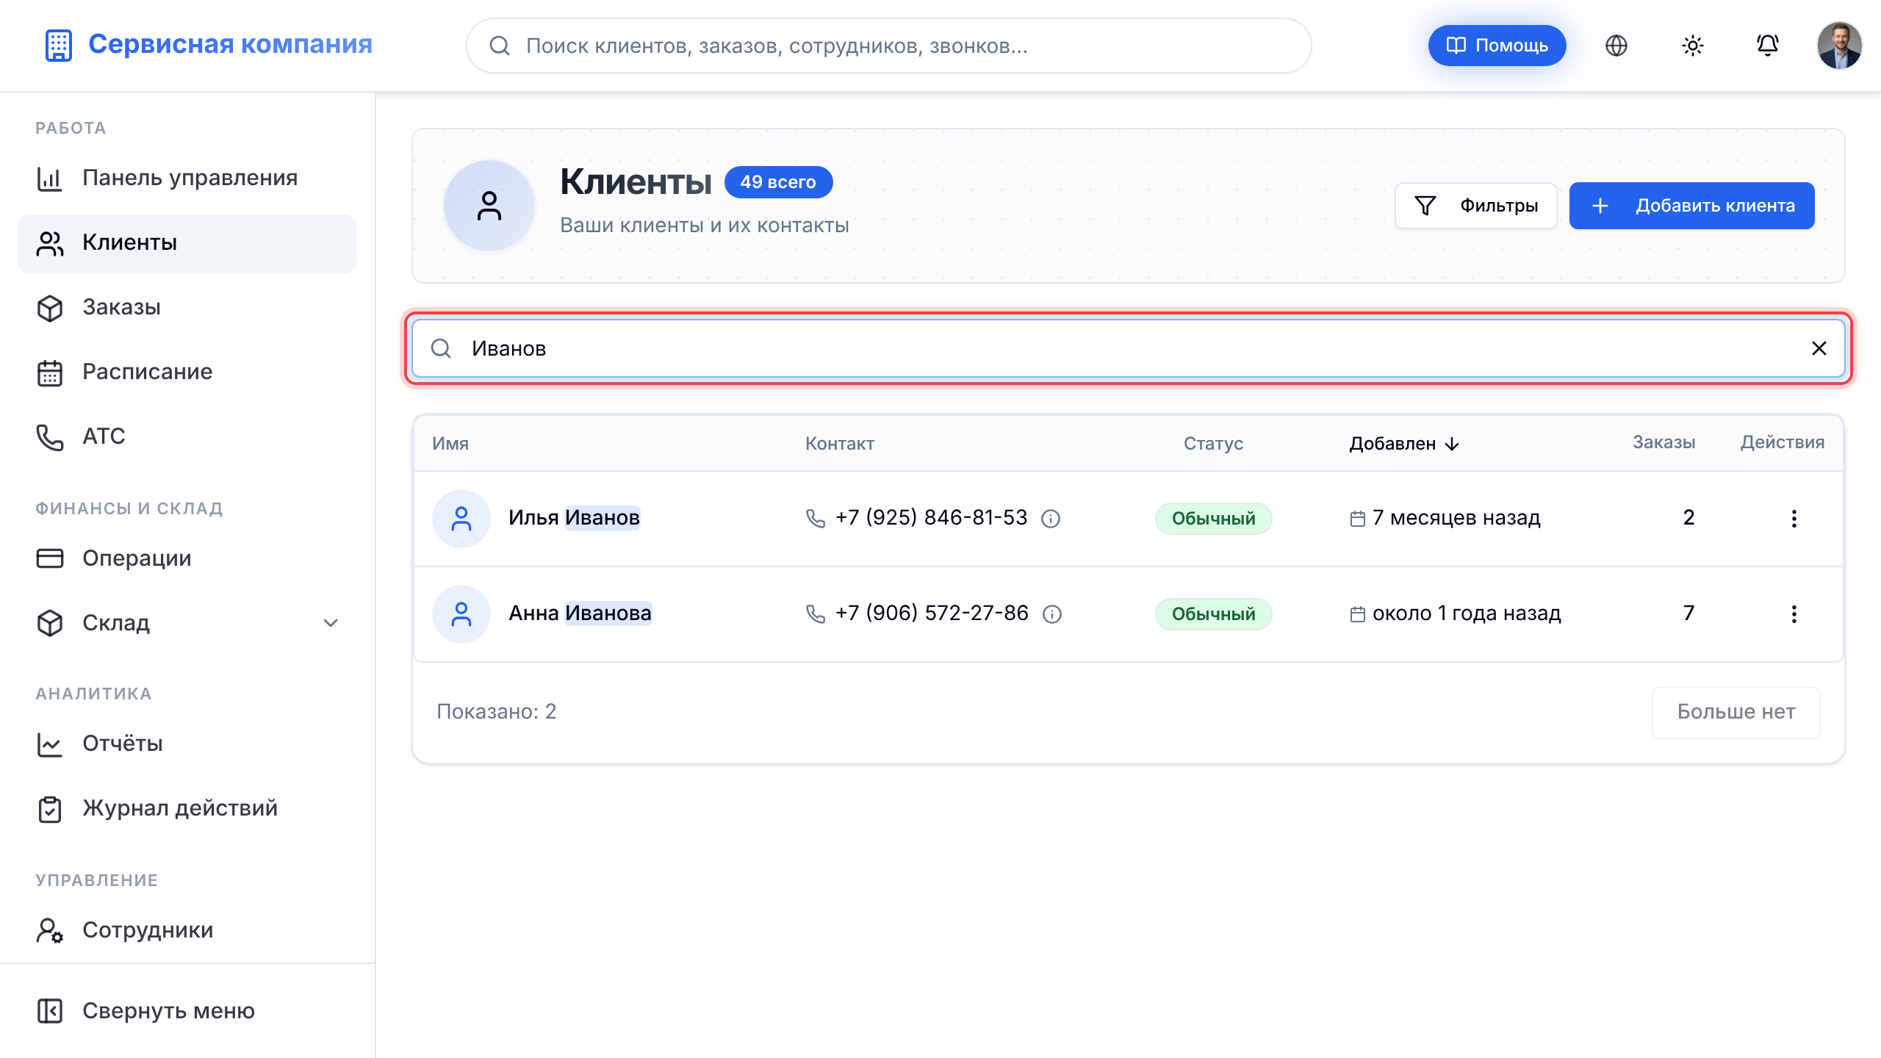Click the line-graph icon of Отчёты
Viewport: 1881px width, 1058px height.
tap(50, 744)
